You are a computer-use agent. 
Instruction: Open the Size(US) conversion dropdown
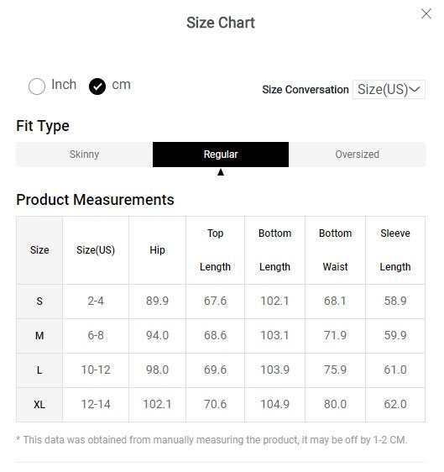coord(389,89)
